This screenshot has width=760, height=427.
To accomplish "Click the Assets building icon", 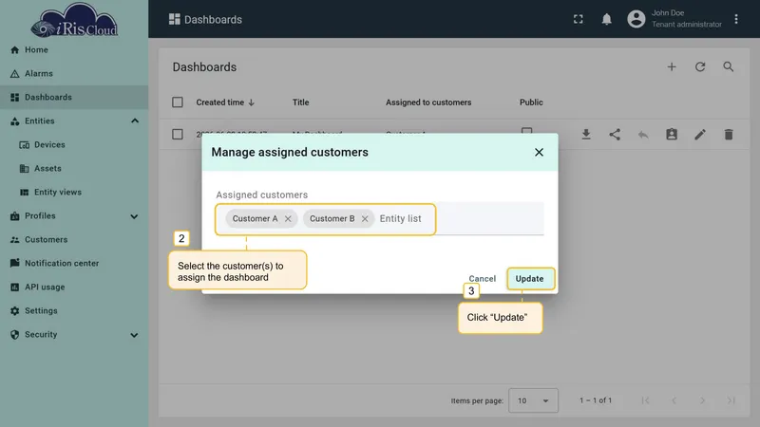I will click(25, 169).
